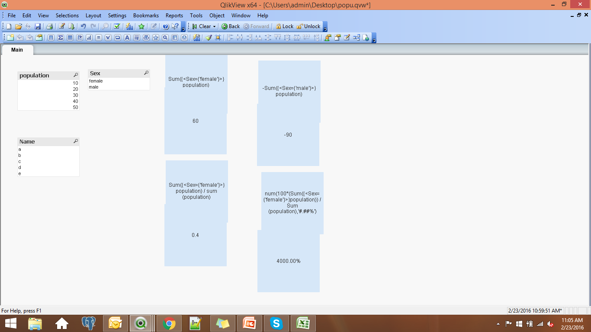Open the Table Viewer icon

pyautogui.click(x=357, y=38)
